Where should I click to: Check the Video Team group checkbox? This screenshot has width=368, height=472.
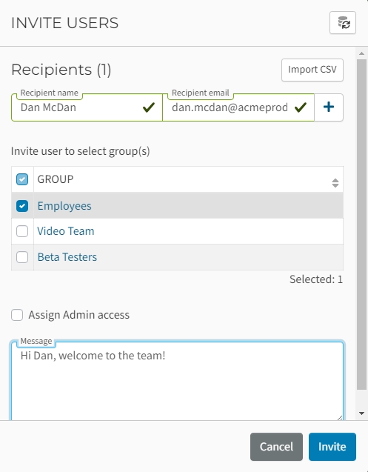[x=22, y=231]
